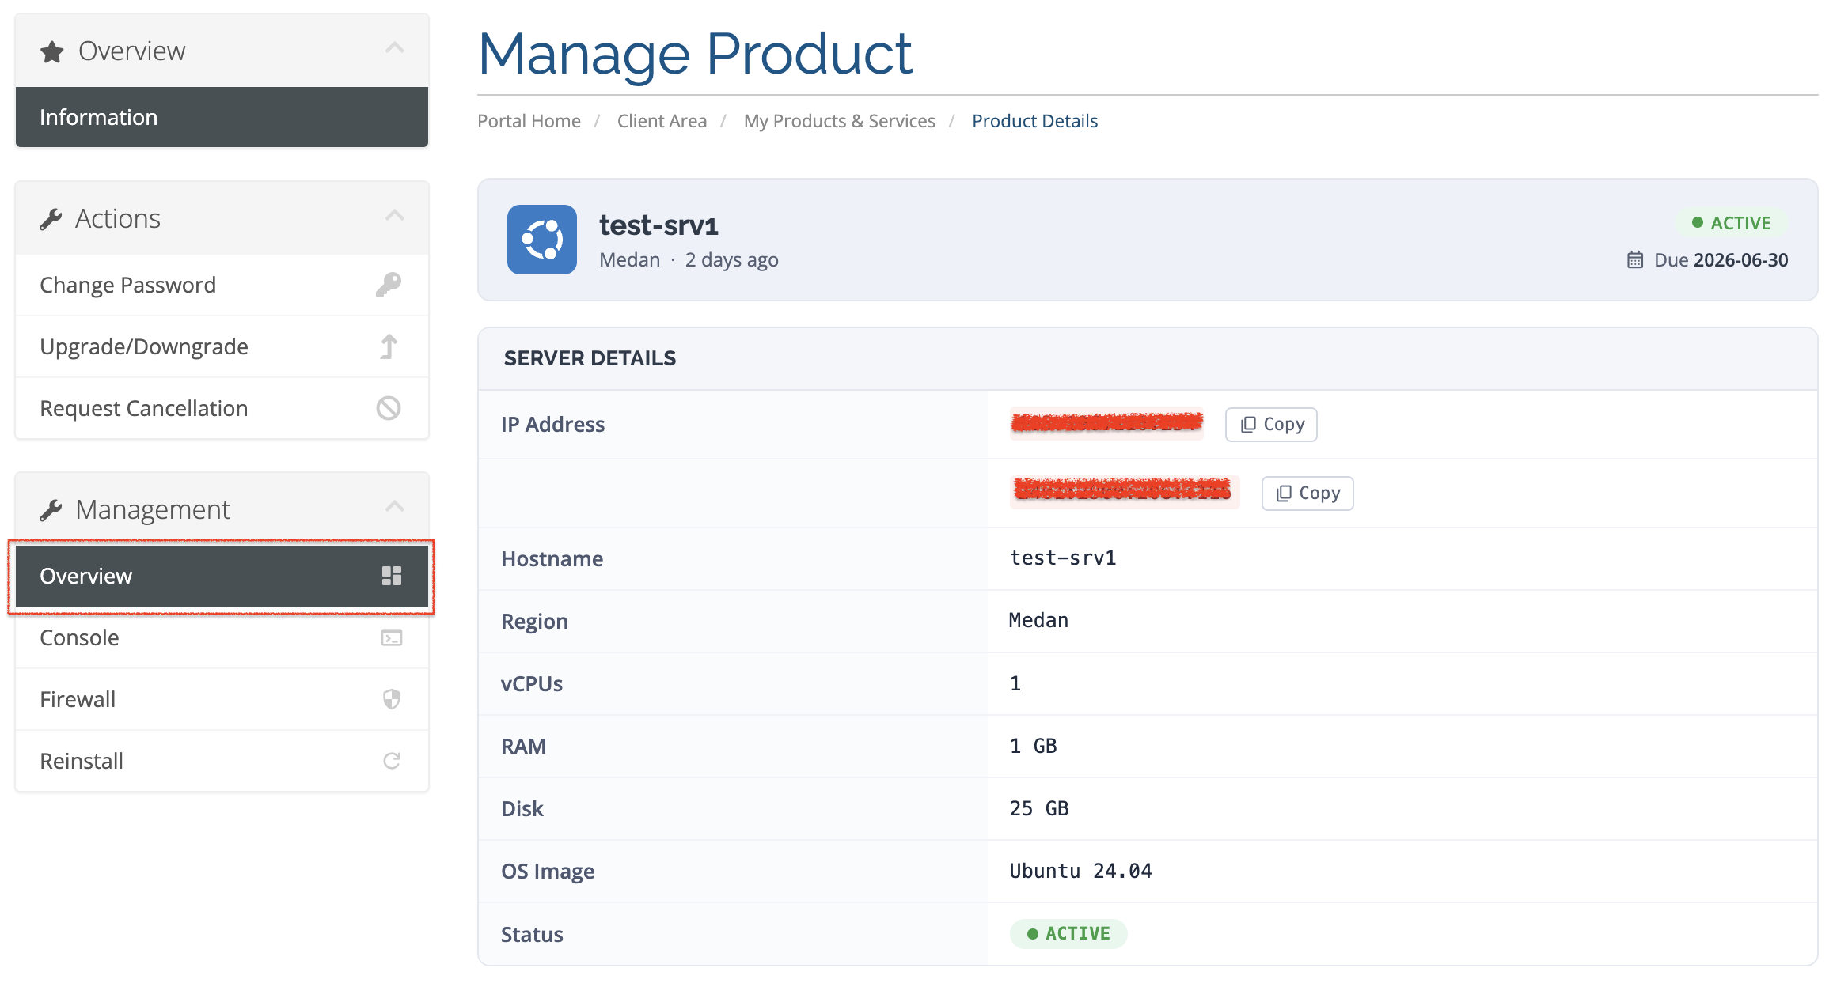Image resolution: width=1833 pixels, height=987 pixels.
Task: Go to Portal Home breadcrumb
Action: (x=529, y=121)
